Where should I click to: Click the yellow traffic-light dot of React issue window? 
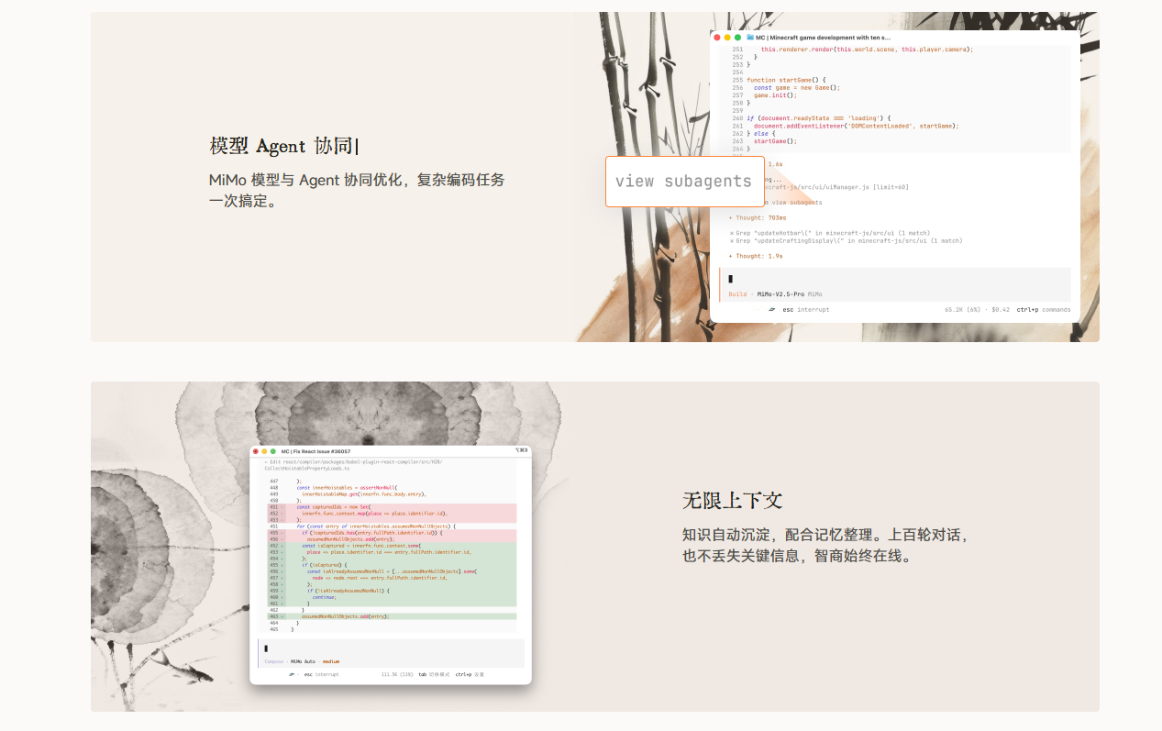click(265, 451)
